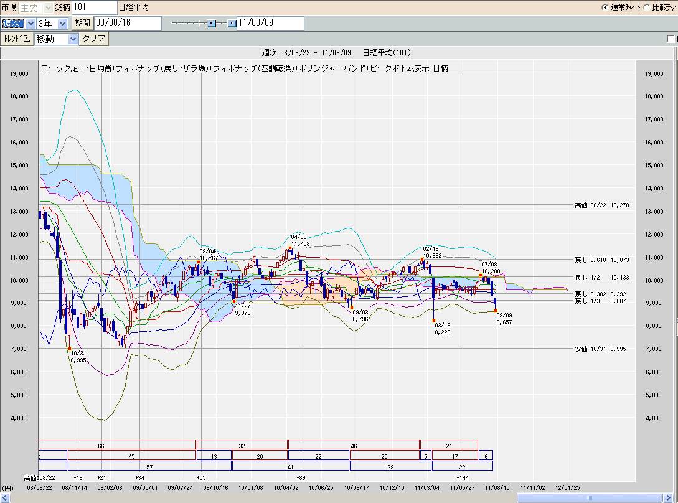Open the 市場 主要 market dropdown
The image size is (678, 503).
pyautogui.click(x=35, y=7)
